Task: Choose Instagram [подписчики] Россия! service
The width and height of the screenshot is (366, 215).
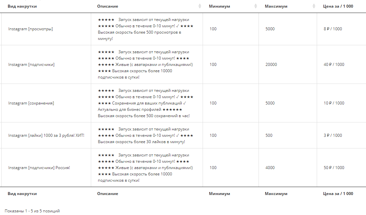Action: (x=39, y=168)
